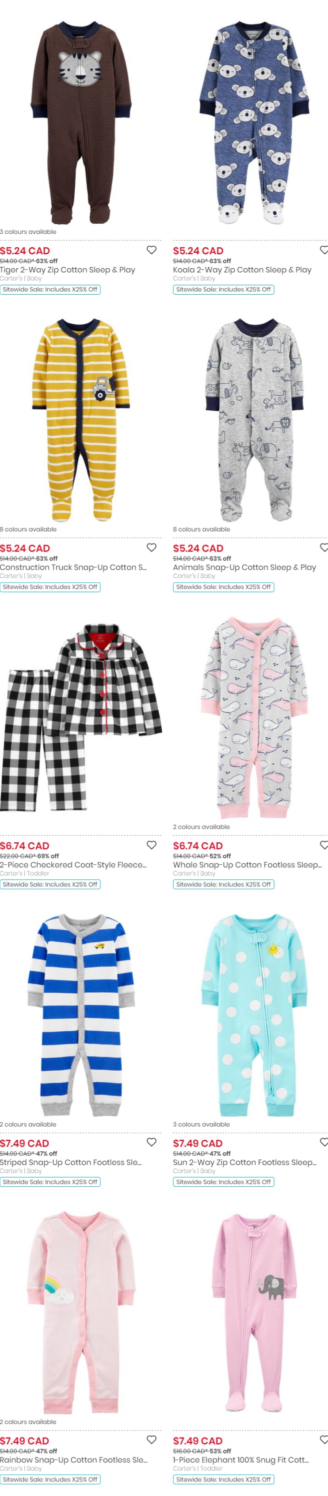Image resolution: width=328 pixels, height=1496 pixels.
Task: Save Animals Snap-Up Sleep & Play with heart
Action: point(324,547)
